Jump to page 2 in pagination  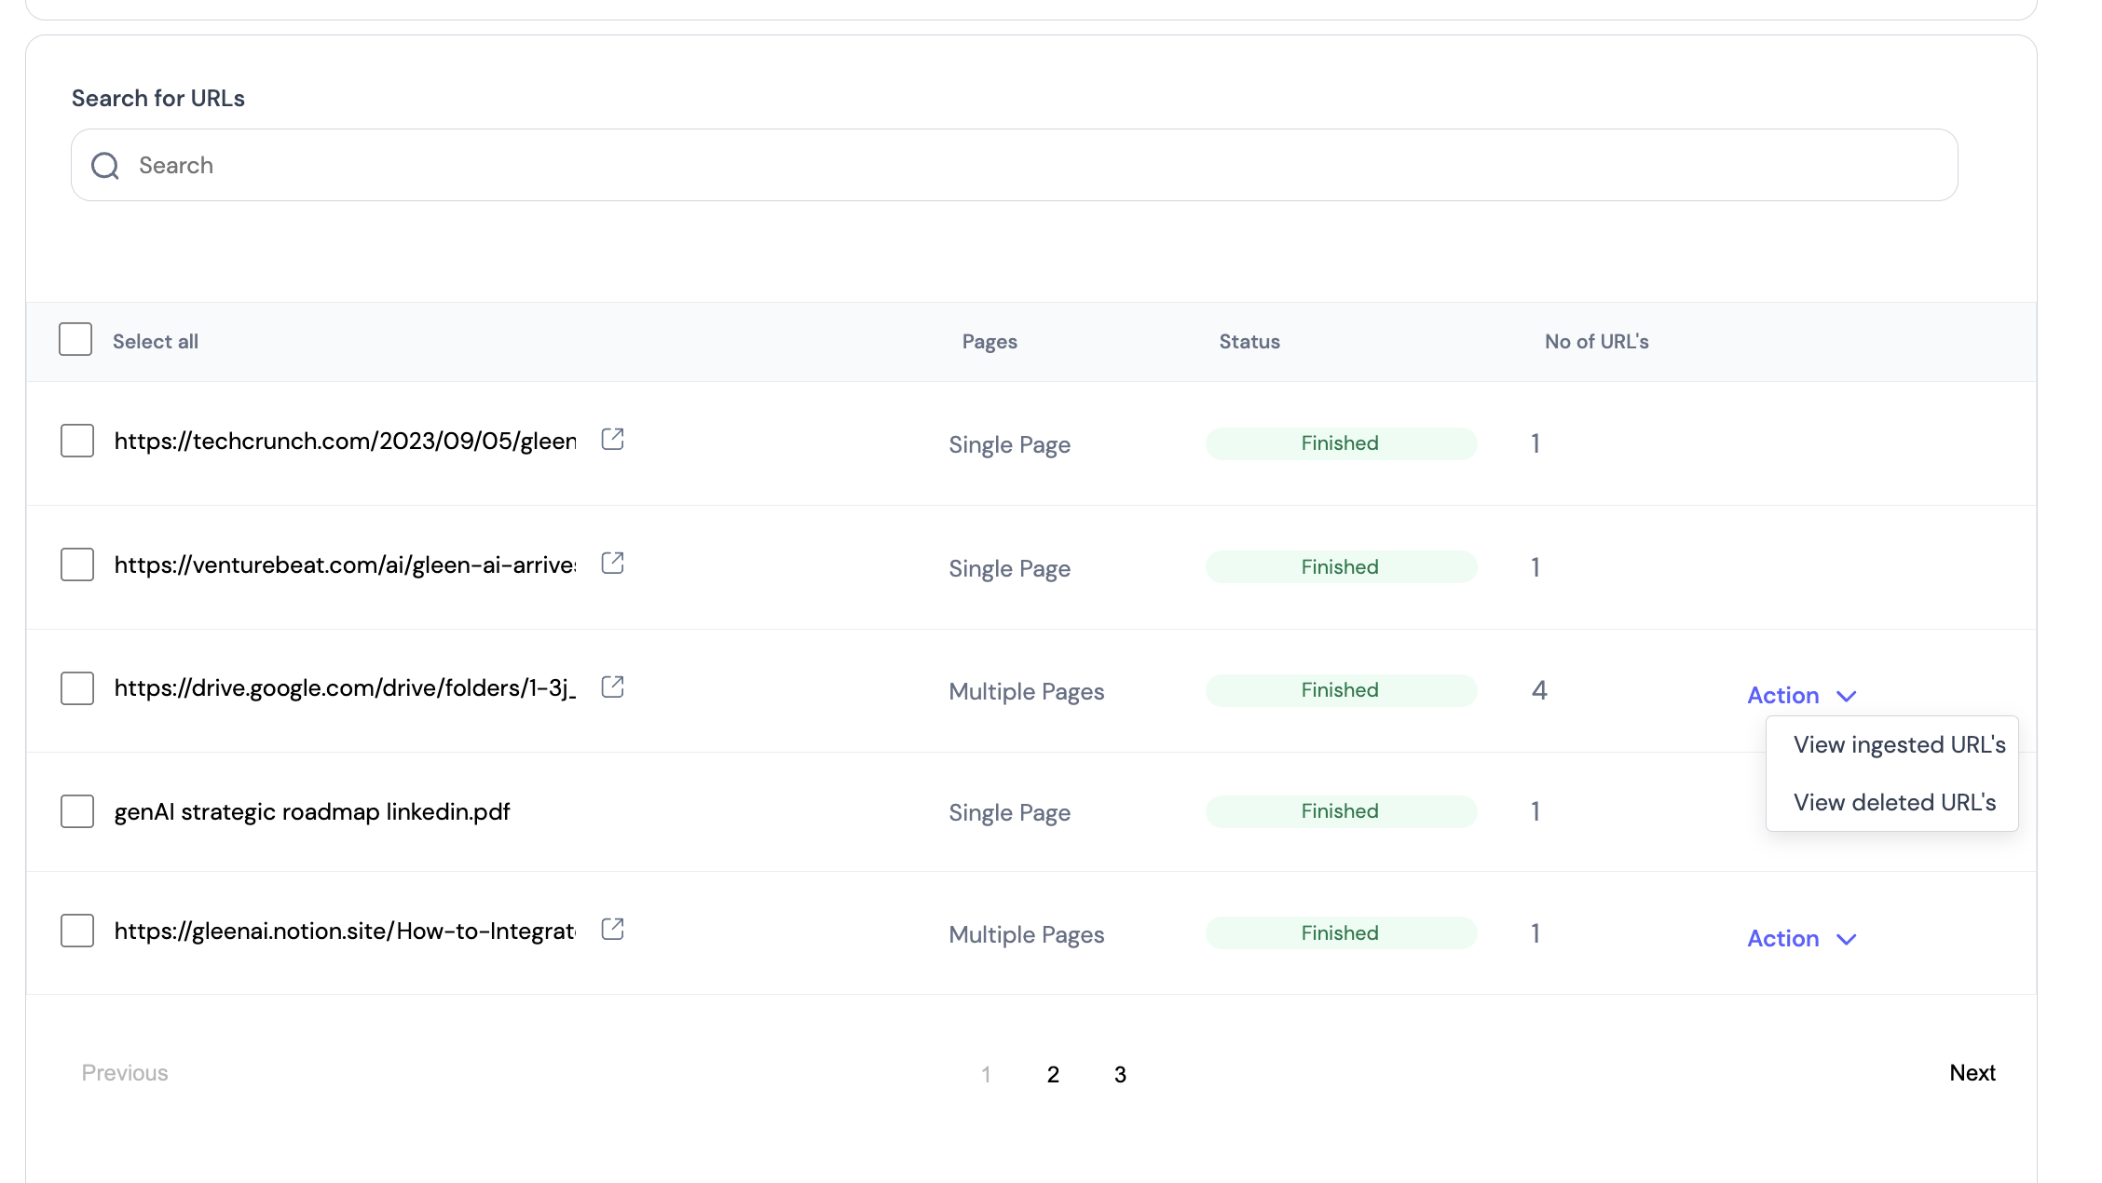(x=1053, y=1075)
